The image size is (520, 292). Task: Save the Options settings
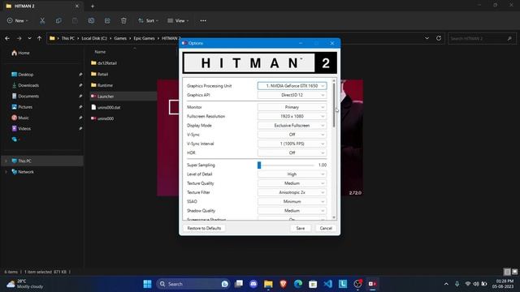(301, 228)
